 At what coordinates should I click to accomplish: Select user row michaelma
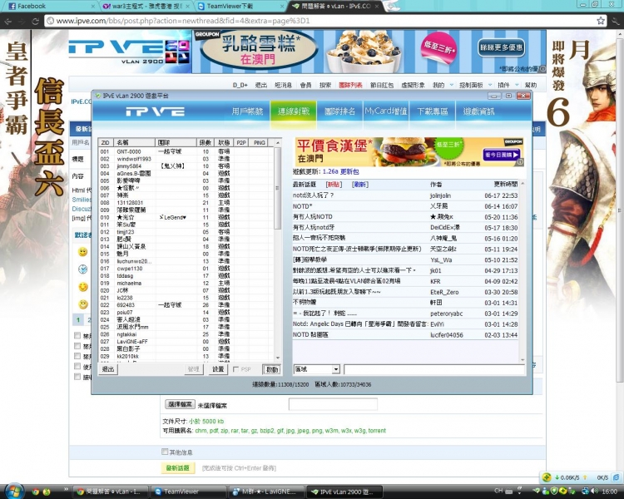pyautogui.click(x=186, y=283)
